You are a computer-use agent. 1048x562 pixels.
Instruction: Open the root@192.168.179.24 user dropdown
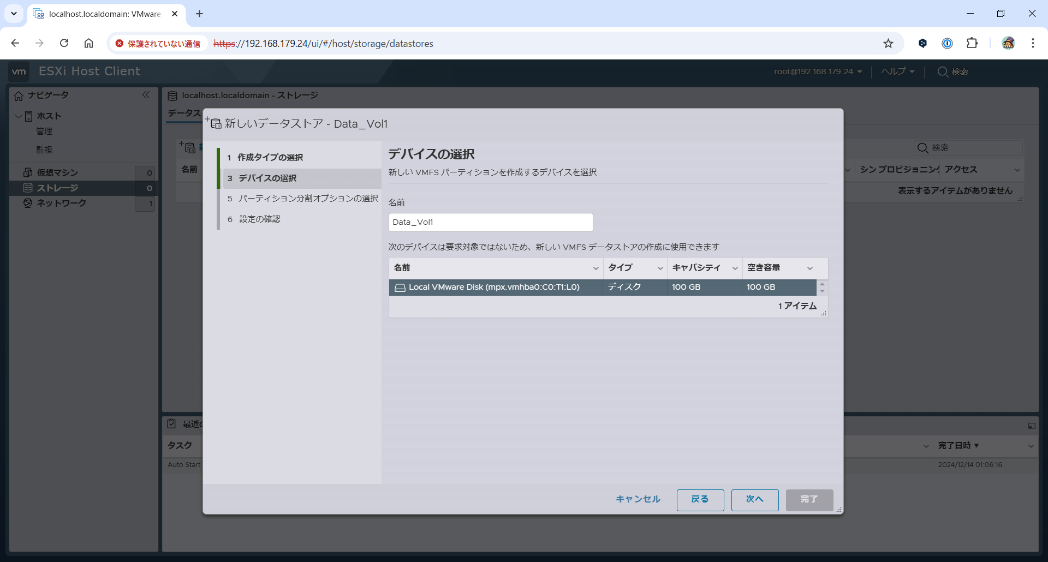tap(818, 71)
